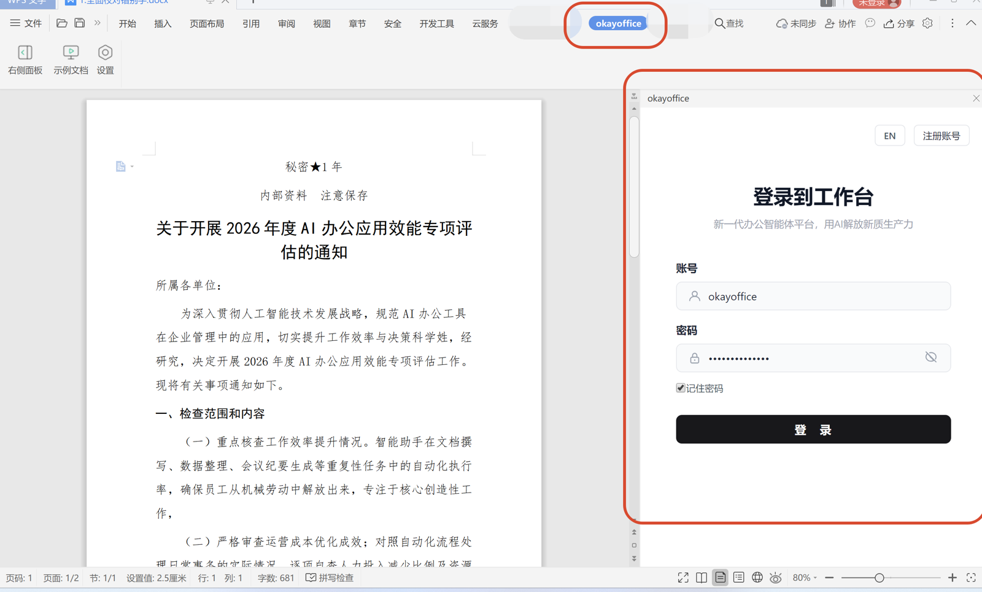Click the document title heading text
The width and height of the screenshot is (982, 592).
pos(314,240)
